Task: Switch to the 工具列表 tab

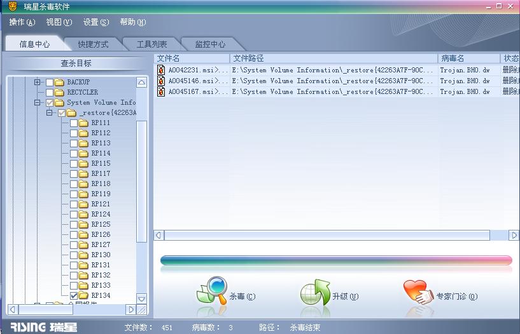Action: coord(152,44)
